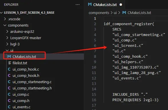Click the components breadcrumb segment
Image resolution: width=168 pixels, height=110 pixels.
tap(99, 13)
